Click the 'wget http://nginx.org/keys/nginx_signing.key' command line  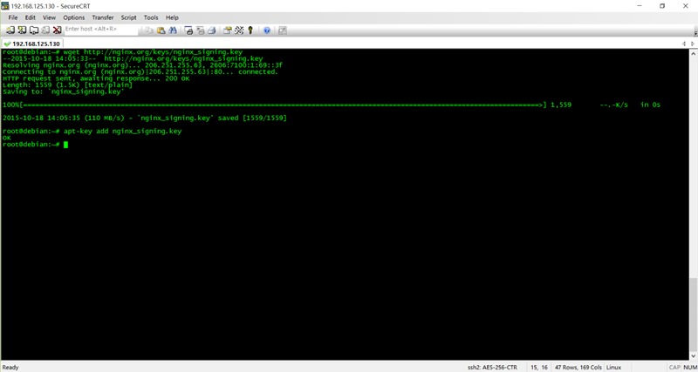pyautogui.click(x=122, y=51)
